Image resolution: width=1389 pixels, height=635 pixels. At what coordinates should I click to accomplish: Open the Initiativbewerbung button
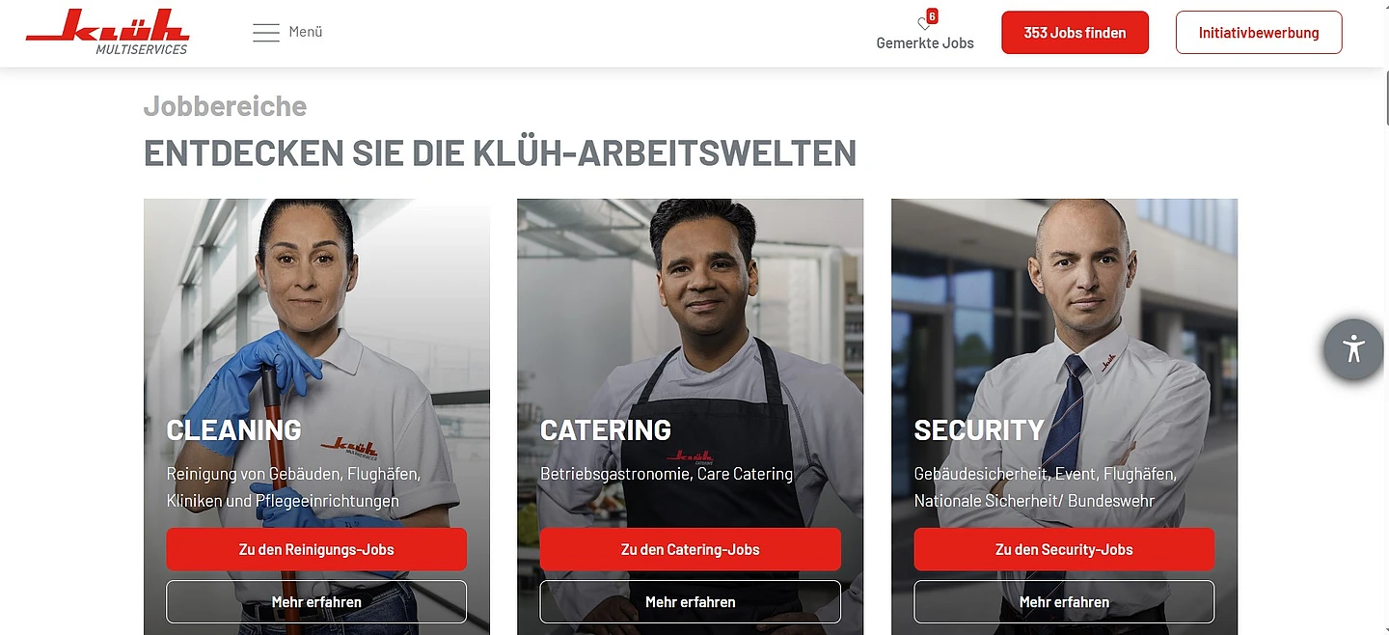[x=1259, y=33]
